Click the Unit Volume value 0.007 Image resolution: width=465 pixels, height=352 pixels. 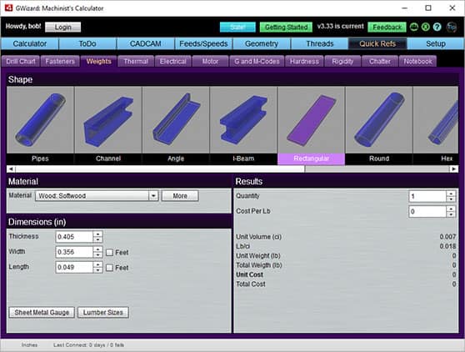(x=447, y=237)
